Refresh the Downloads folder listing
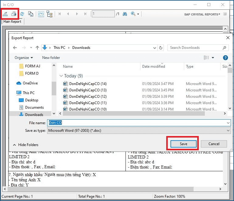Image resolution: width=234 pixels, height=201 pixels. coord(161,48)
